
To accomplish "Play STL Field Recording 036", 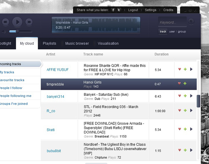I will (191, 110).
